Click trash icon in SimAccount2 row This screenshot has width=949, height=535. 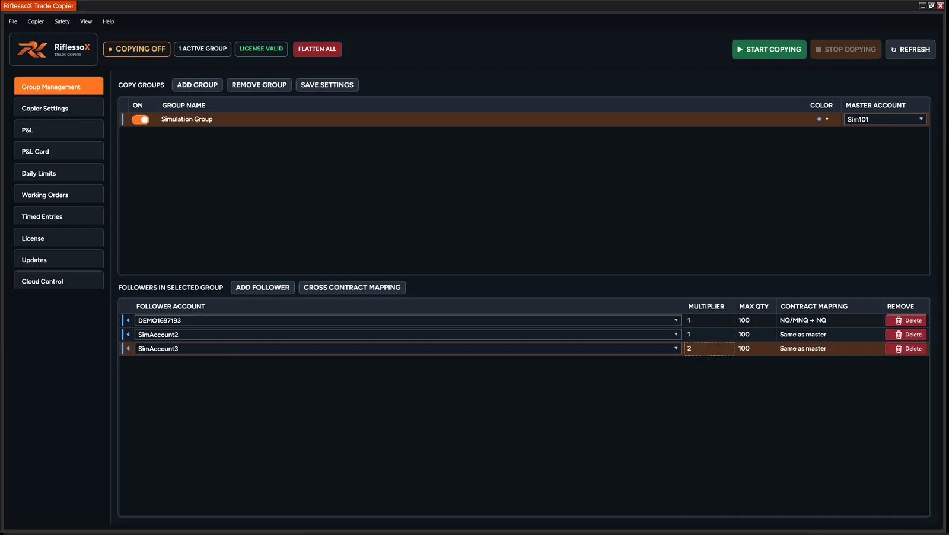pos(899,335)
